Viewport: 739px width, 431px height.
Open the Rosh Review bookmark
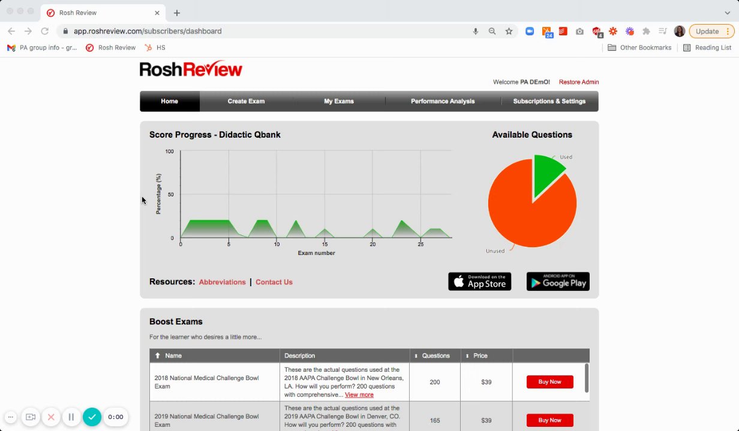coord(111,47)
